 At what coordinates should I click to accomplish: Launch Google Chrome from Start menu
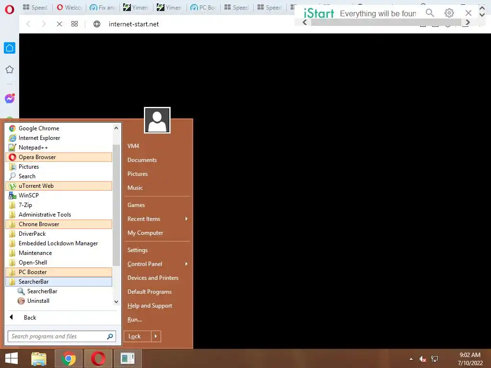point(59,128)
